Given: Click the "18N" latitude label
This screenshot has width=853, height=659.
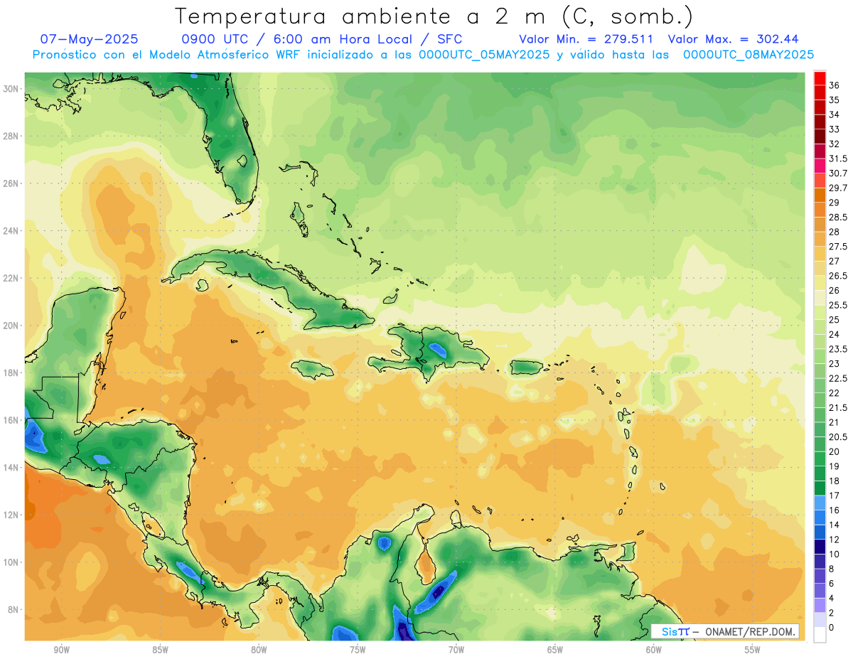Looking at the screenshot, I should [11, 373].
